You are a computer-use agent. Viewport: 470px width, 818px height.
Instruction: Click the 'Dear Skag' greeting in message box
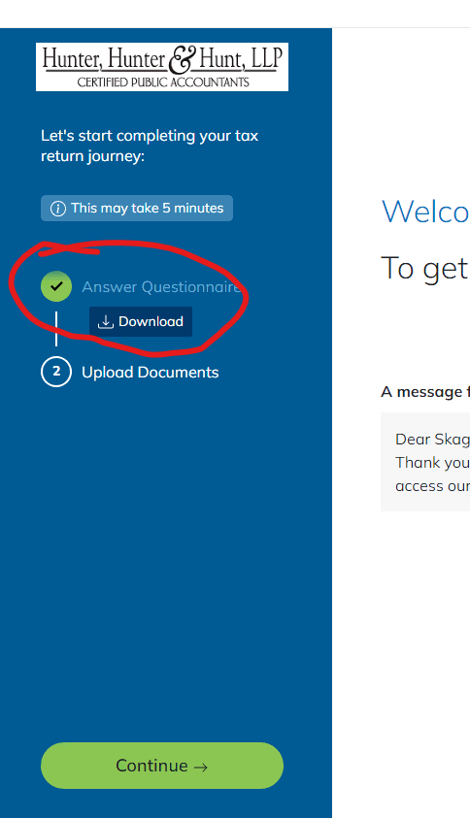tap(432, 440)
